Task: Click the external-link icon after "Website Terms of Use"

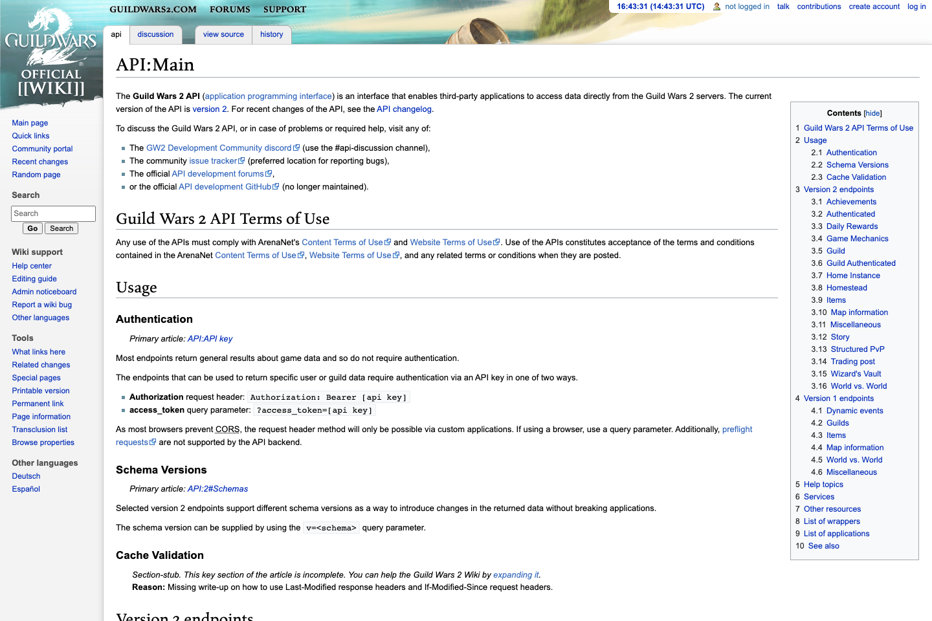Action: (x=496, y=241)
